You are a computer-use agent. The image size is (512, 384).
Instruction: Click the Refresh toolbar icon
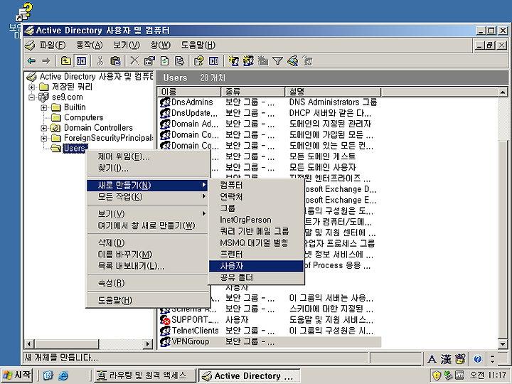tap(164, 60)
